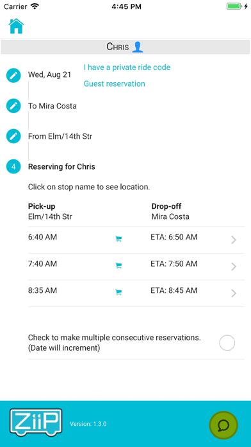
Task: Add the 8:35 AM ride to cart
Action: pyautogui.click(x=118, y=292)
